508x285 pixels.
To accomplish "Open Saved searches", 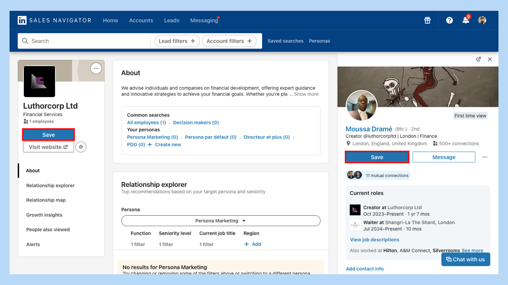I will pos(285,41).
